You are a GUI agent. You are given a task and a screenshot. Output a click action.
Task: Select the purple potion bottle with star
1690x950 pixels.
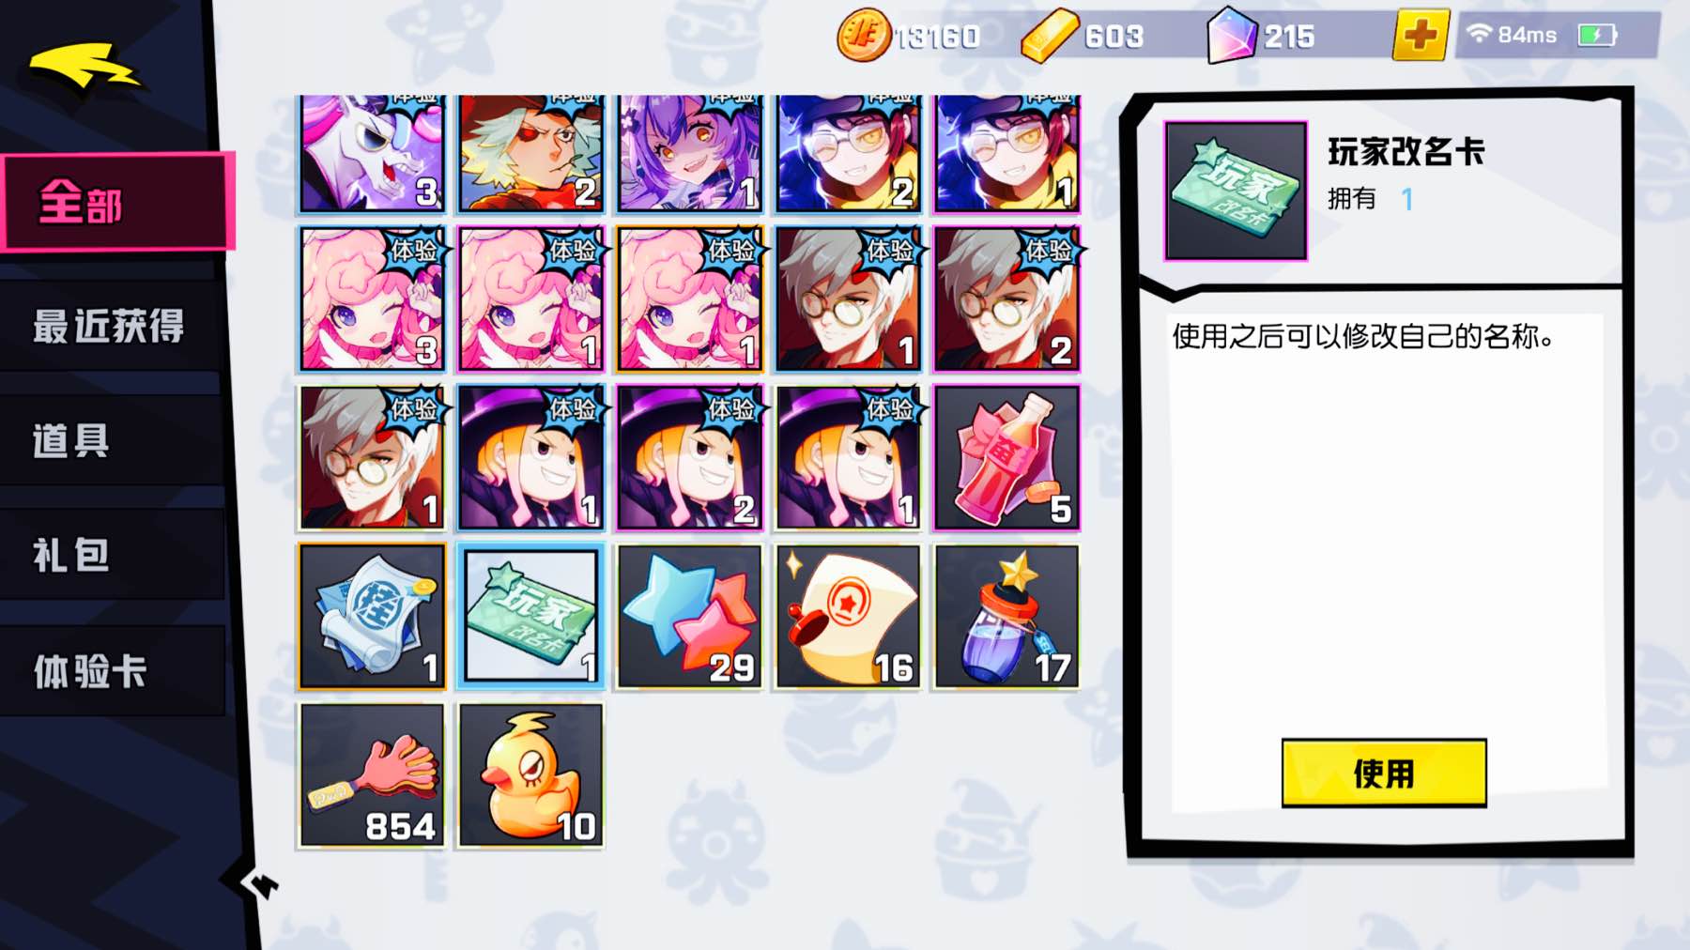pos(1006,617)
